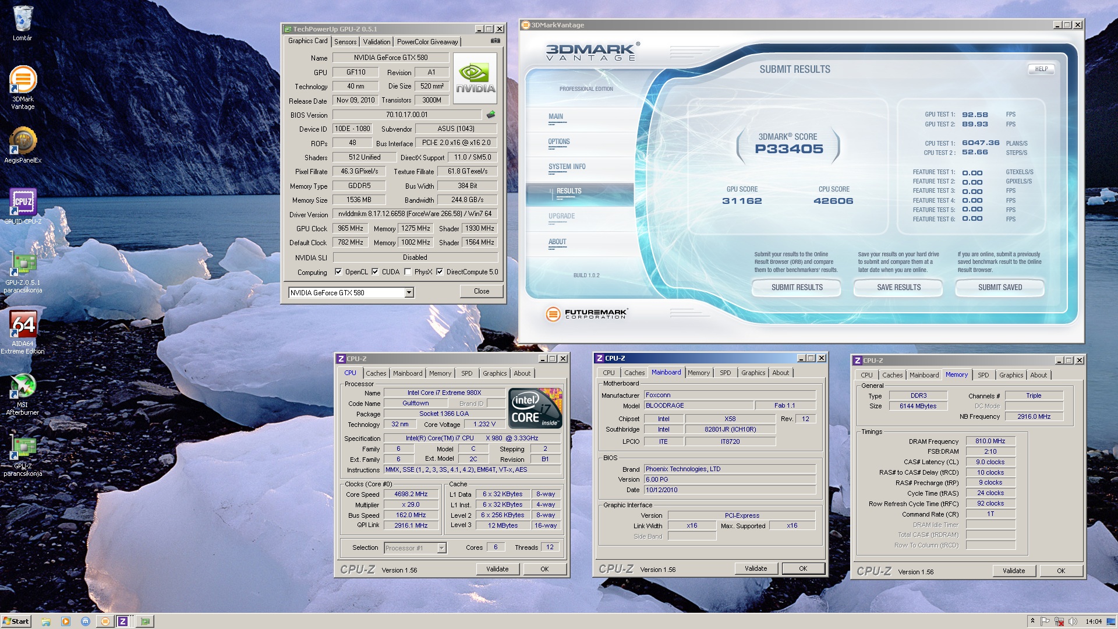1118x629 pixels.
Task: Toggle the PhysX checkbox in GPU-Z
Action: coord(408,271)
